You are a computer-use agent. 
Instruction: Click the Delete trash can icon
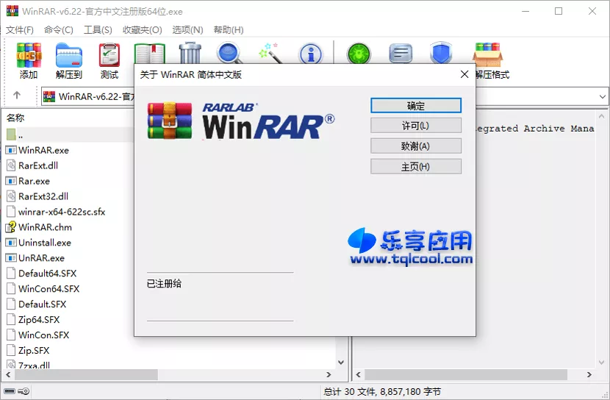point(190,54)
